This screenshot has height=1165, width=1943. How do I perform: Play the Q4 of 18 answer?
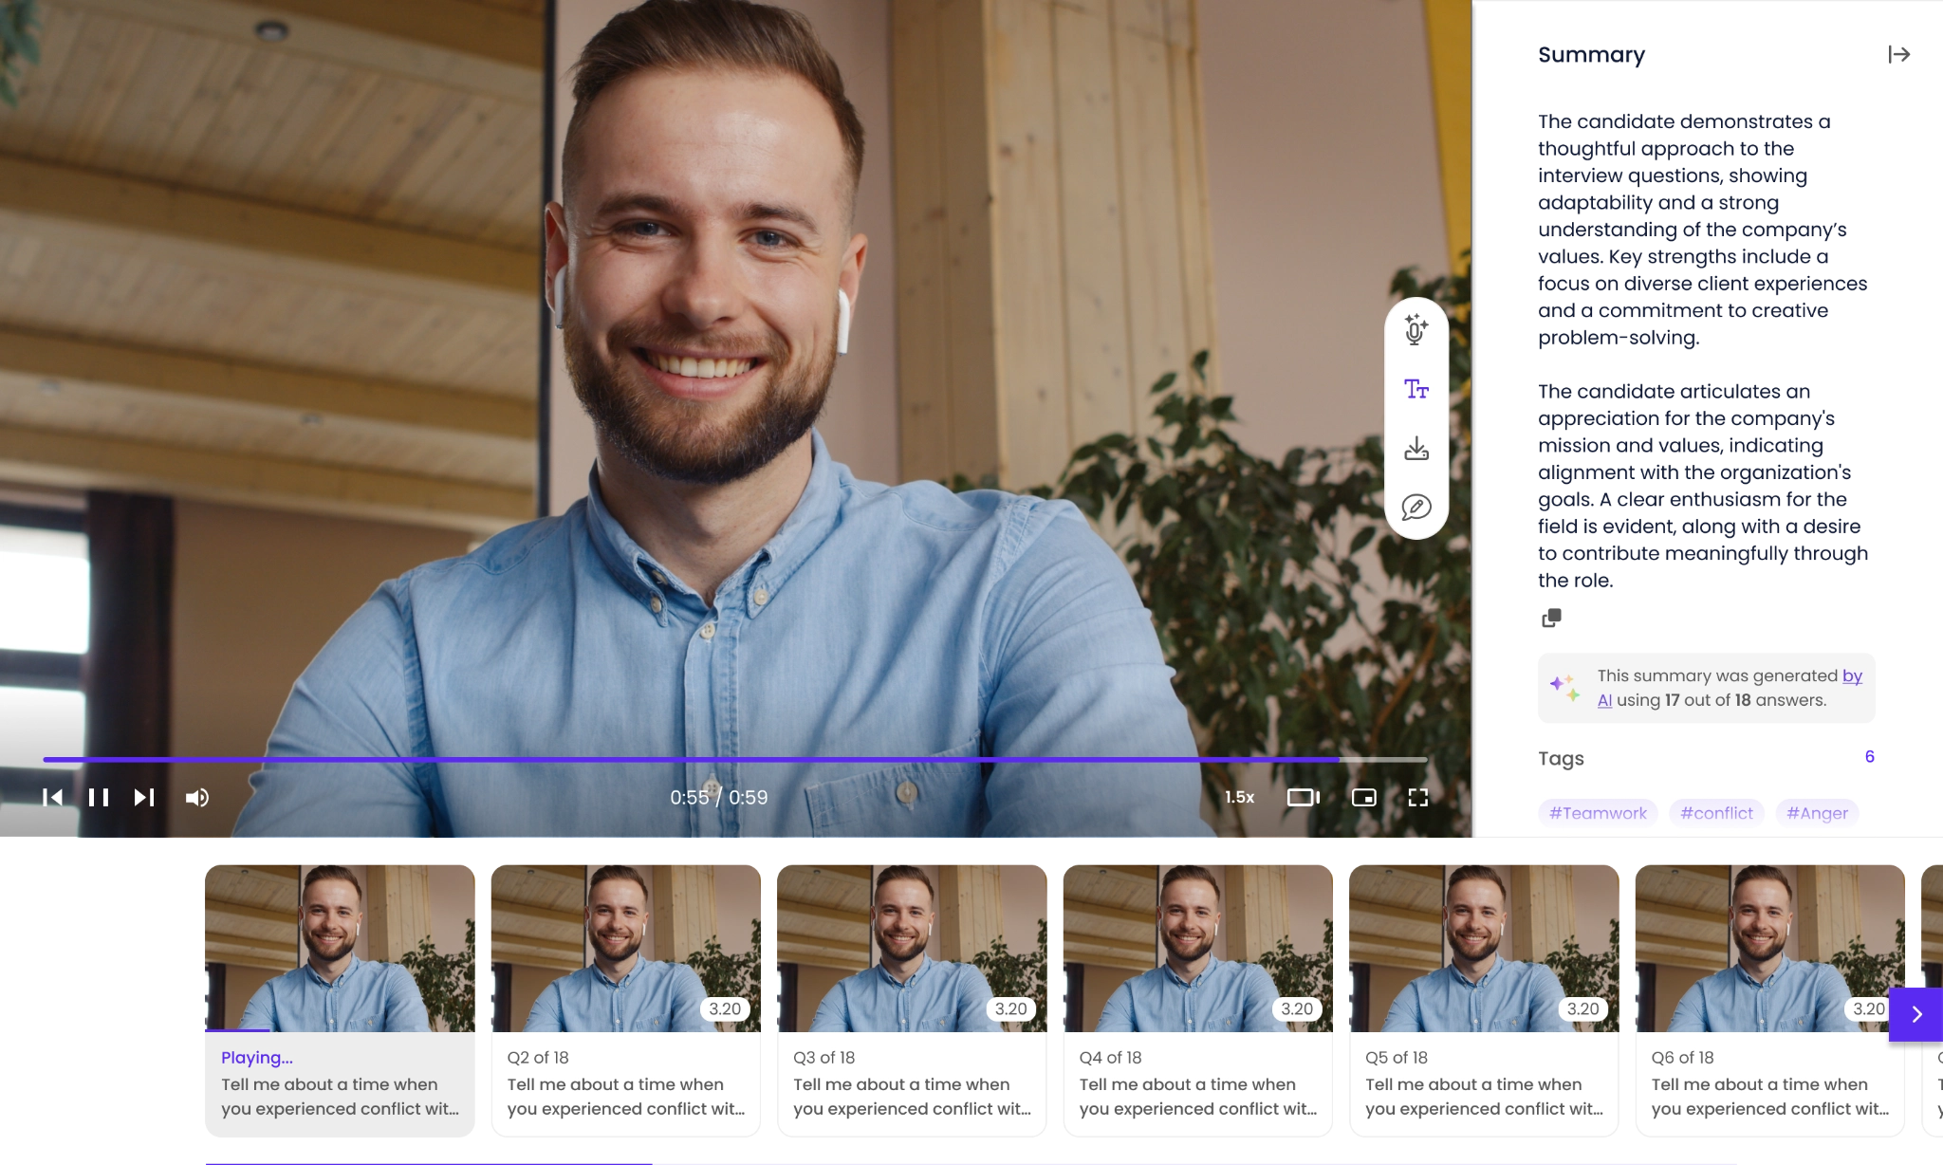coord(1198,1000)
